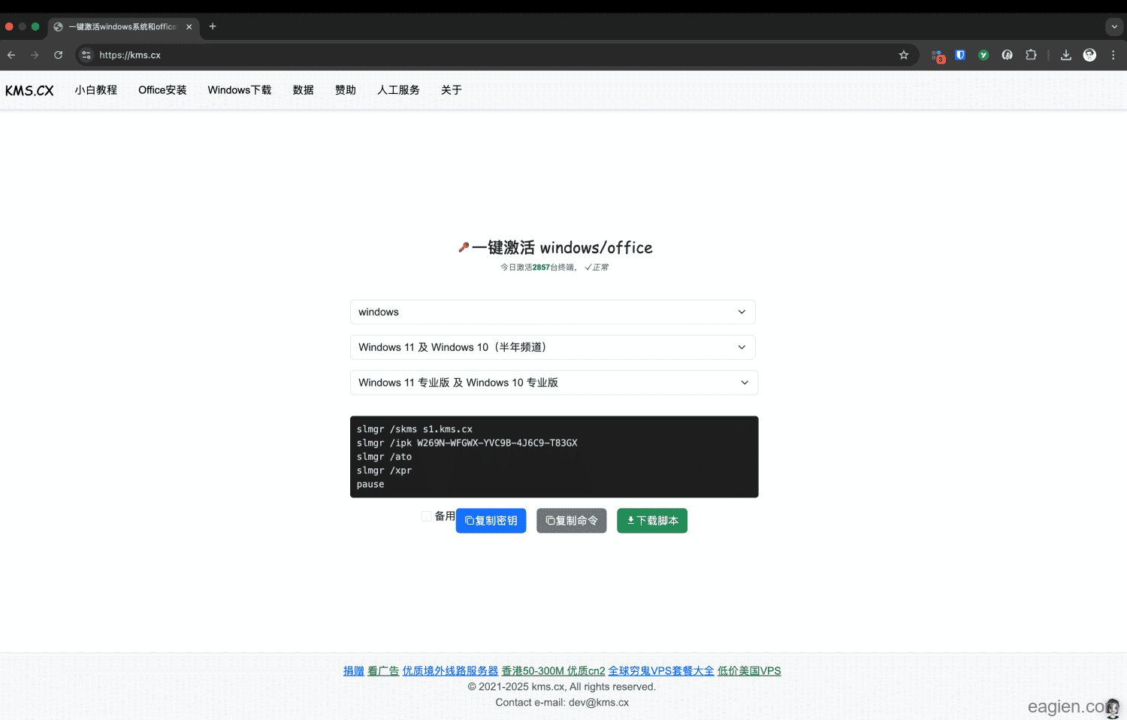Expand the windows product dropdown

(x=552, y=312)
